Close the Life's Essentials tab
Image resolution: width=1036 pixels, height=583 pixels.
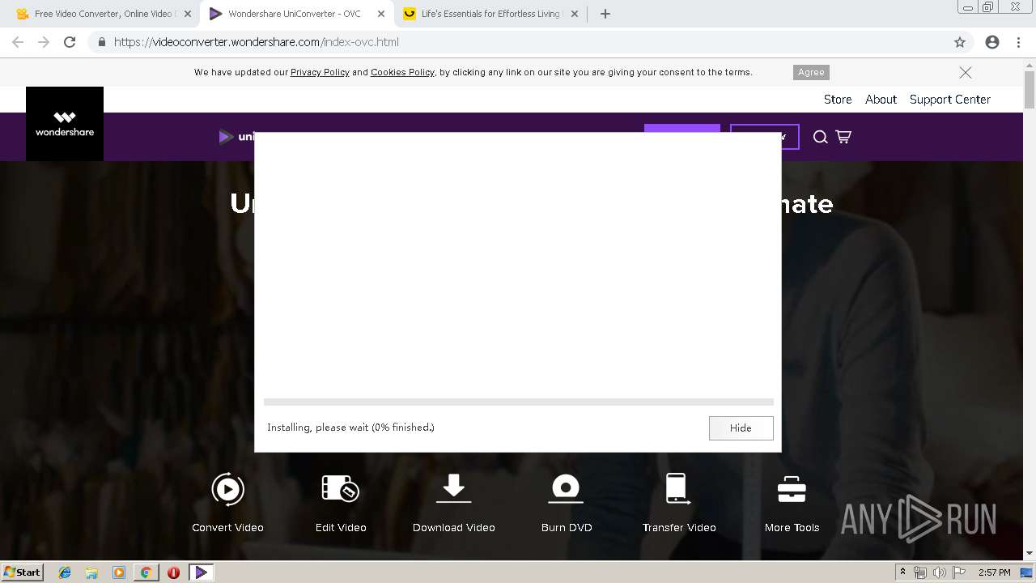coord(575,14)
